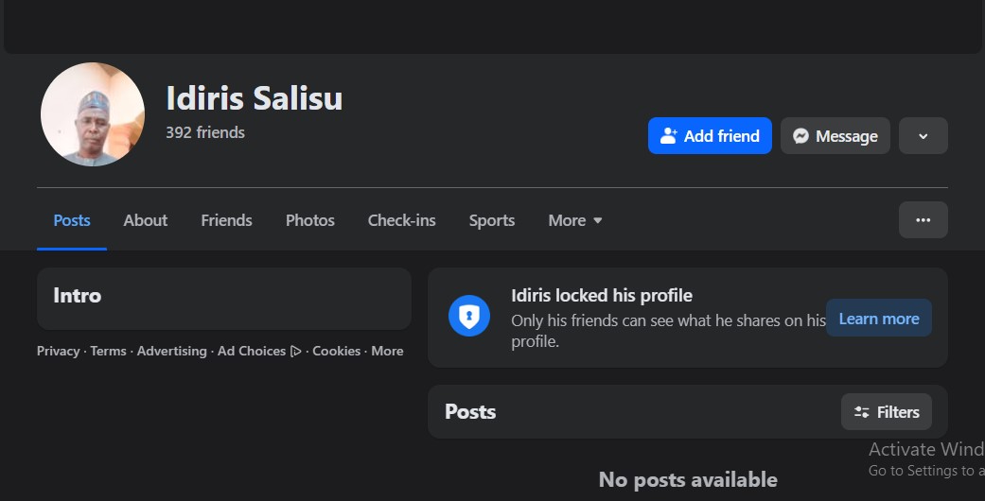This screenshot has width=985, height=501.
Task: Open the Terms footer link
Action: click(x=108, y=351)
